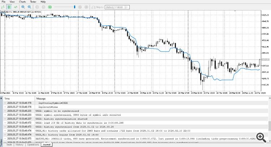
Task: Switch to the Trade tab
Action: [x=9, y=145]
